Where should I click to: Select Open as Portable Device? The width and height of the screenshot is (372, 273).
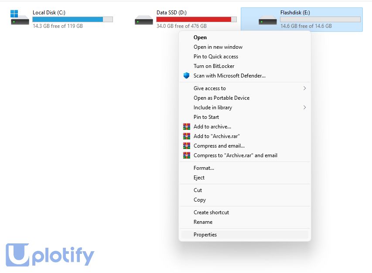tap(222, 98)
